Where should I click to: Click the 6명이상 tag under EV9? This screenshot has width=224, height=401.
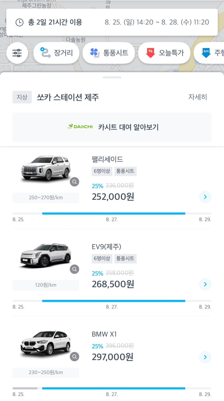pos(102,259)
